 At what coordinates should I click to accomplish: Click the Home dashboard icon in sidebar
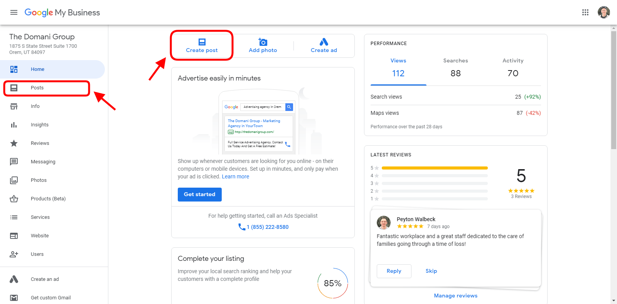14,69
